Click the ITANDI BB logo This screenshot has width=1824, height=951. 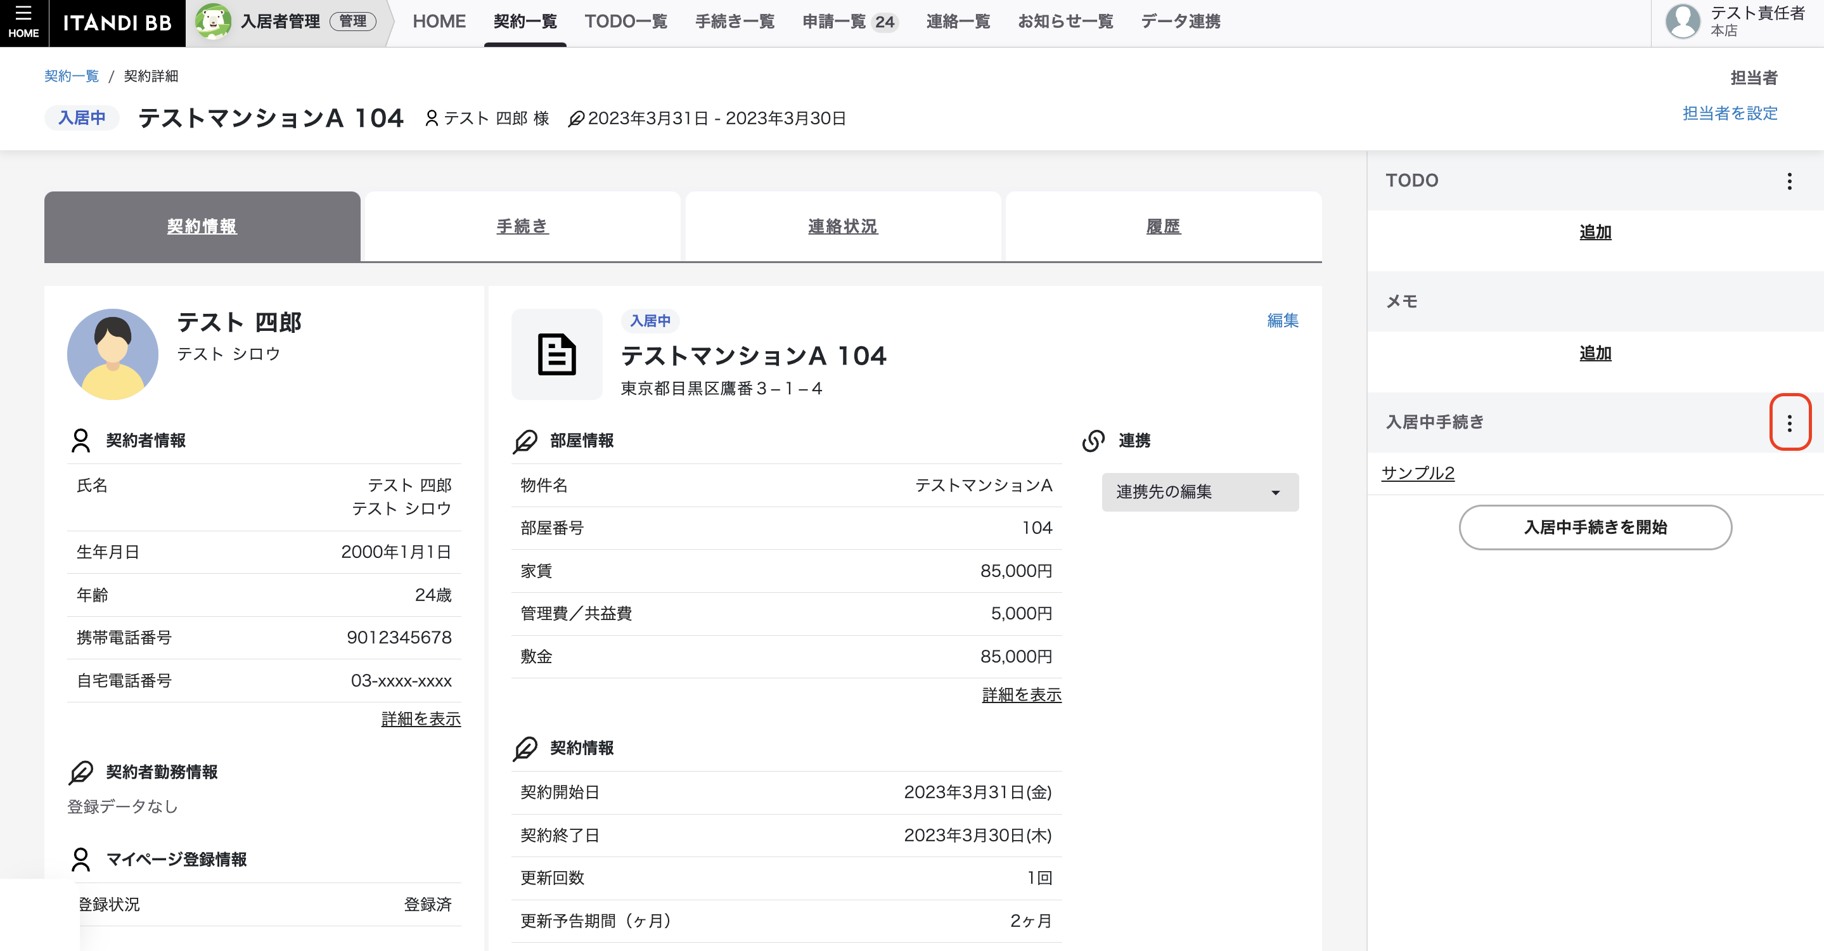[117, 23]
